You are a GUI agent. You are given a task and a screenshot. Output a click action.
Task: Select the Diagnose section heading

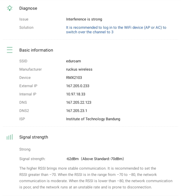(x=28, y=8)
